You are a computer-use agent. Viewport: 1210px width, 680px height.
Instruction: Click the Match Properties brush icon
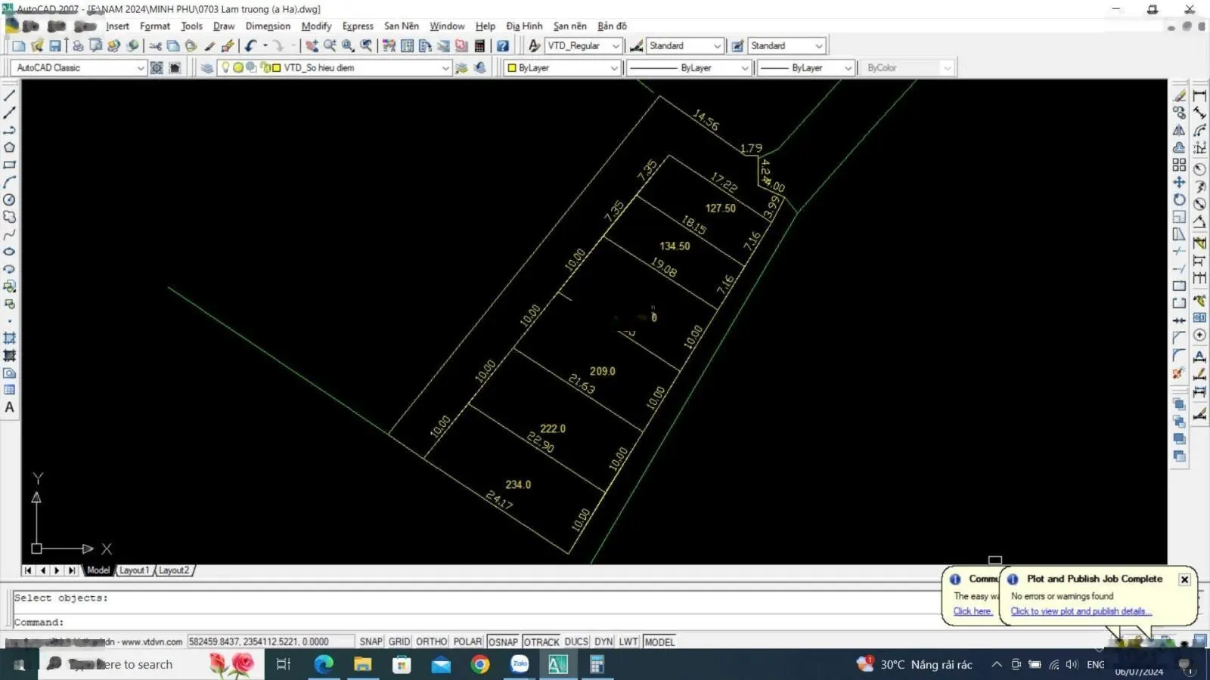click(x=209, y=46)
